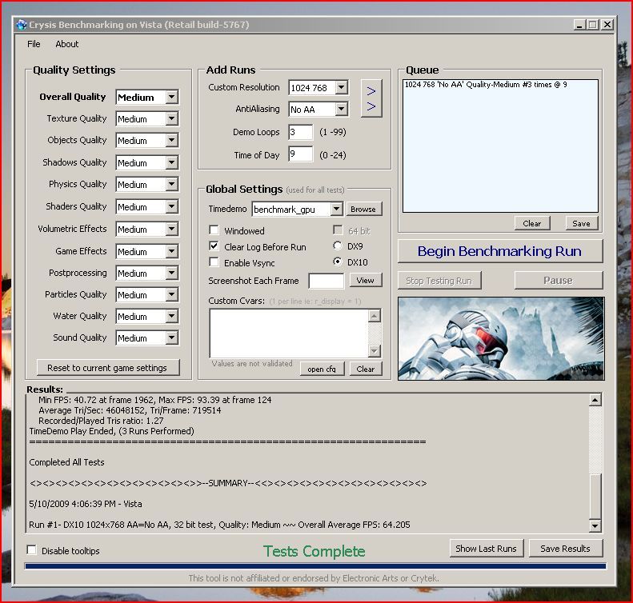Select the queued 1024 768 run entry
This screenshot has height=603, width=633.
point(486,85)
